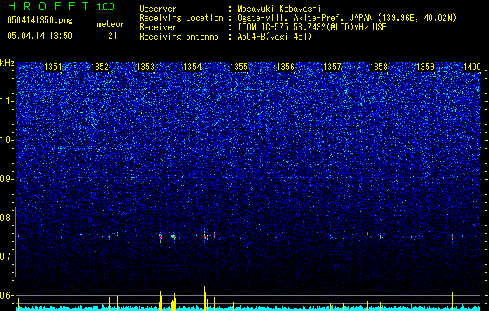Click the 1356 time marker
Screen dimensions: 489x311
(x=285, y=67)
